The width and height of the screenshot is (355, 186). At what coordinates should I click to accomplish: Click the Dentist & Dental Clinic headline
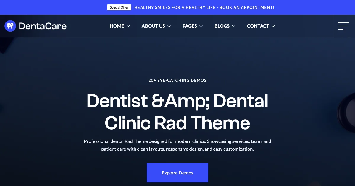pos(177,112)
